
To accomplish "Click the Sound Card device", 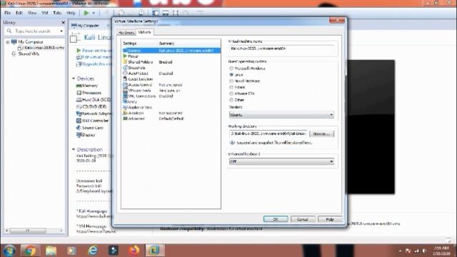I will (x=90, y=128).
